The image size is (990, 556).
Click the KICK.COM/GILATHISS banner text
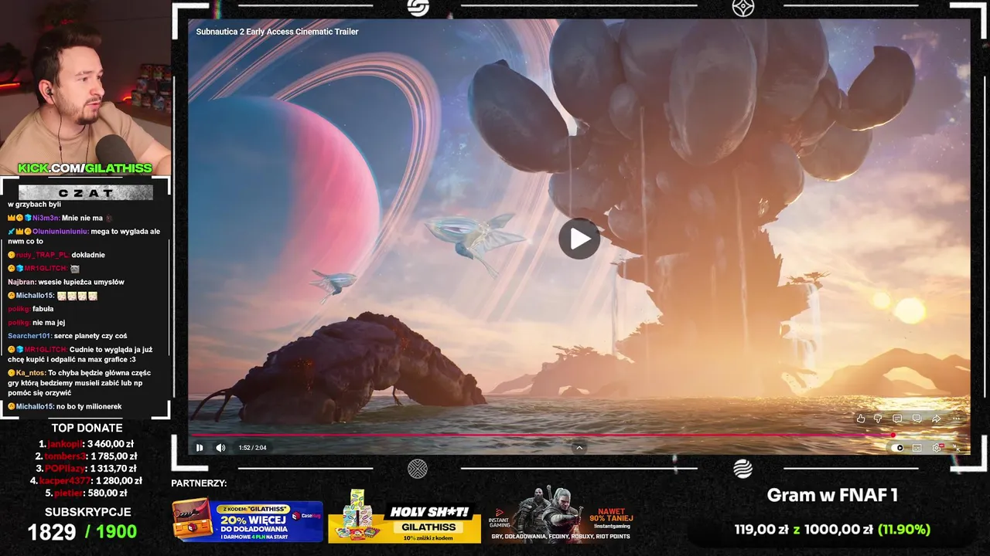click(85, 168)
